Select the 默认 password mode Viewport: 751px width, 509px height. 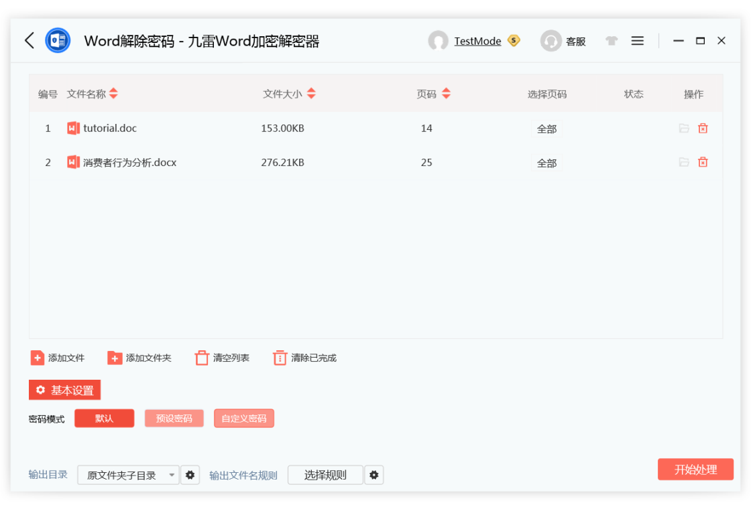(x=104, y=418)
